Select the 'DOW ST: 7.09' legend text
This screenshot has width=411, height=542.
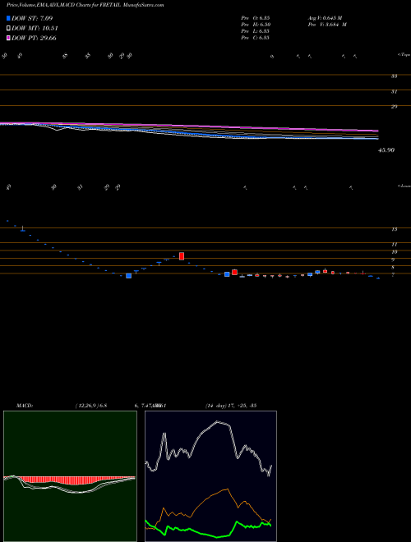pyautogui.click(x=32, y=18)
